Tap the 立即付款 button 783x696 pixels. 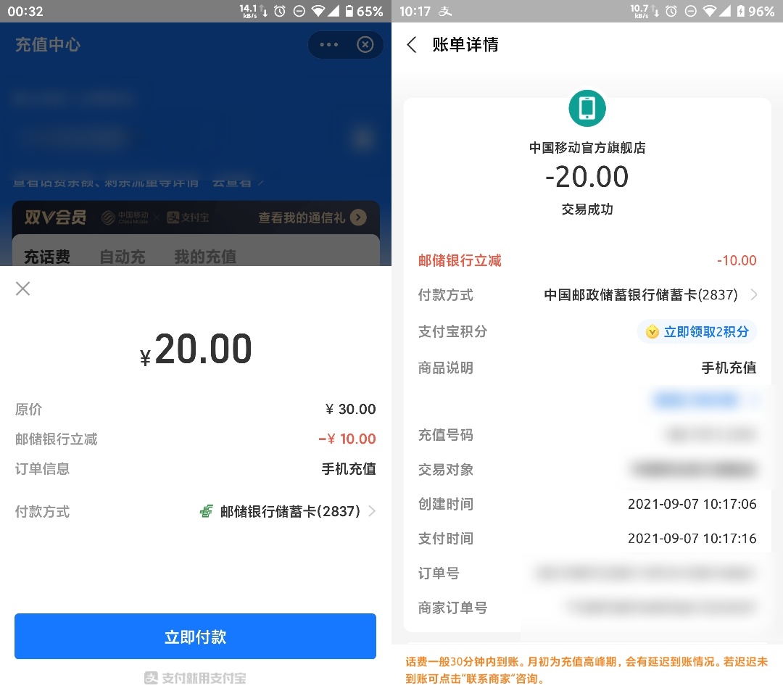coord(195,636)
